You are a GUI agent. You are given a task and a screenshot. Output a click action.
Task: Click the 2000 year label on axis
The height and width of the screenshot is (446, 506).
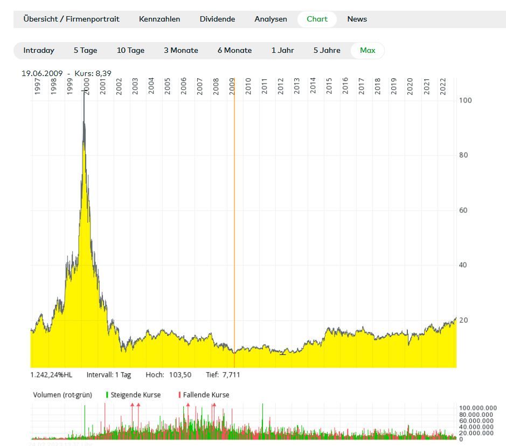coord(86,86)
